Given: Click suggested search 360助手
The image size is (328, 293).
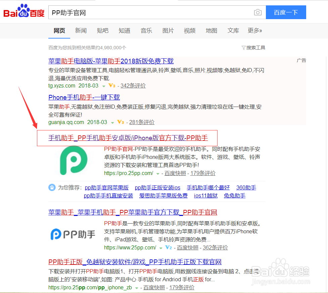Looking at the screenshot, I should pyautogui.click(x=246, y=187).
